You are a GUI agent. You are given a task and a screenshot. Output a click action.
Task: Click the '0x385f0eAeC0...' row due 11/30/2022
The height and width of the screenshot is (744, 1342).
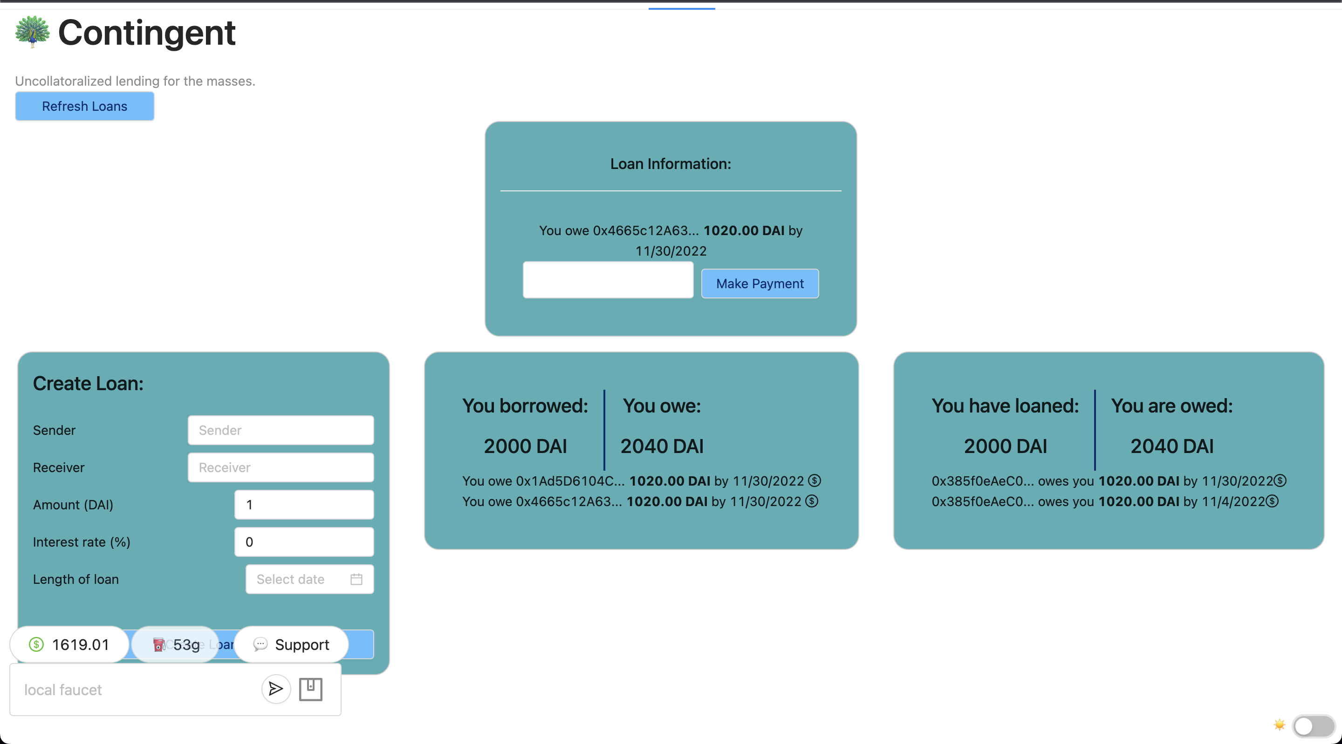pos(1109,480)
